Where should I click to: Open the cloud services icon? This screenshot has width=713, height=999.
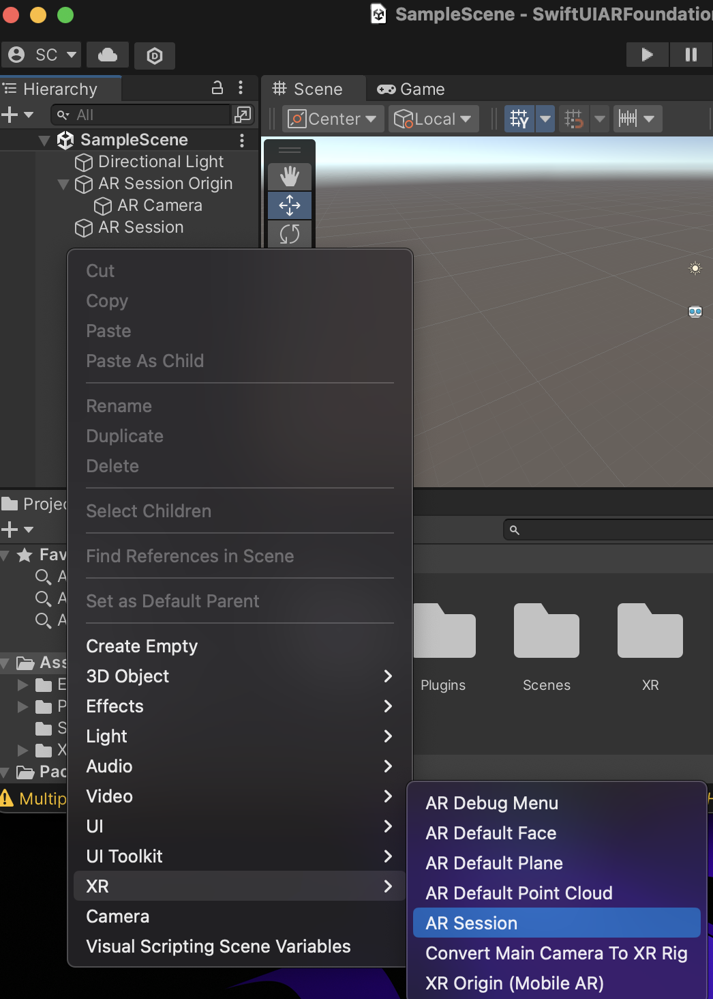[108, 55]
